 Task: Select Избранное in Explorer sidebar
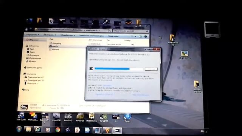33,40
